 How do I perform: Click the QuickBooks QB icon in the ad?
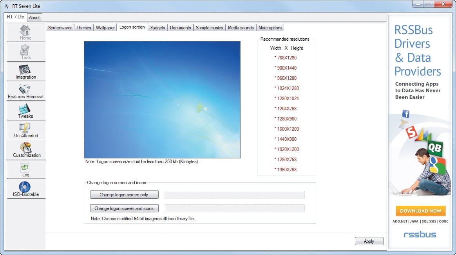(x=435, y=148)
